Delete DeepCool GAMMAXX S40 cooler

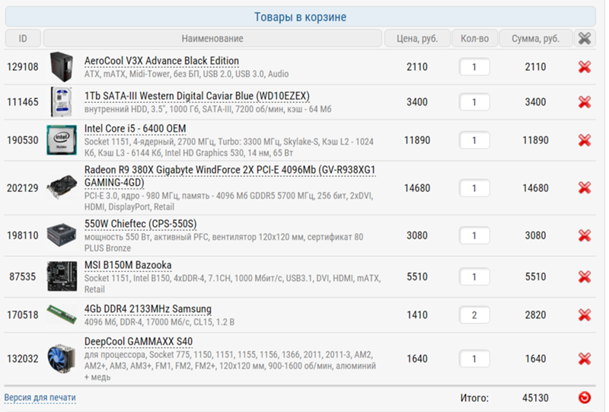(585, 359)
